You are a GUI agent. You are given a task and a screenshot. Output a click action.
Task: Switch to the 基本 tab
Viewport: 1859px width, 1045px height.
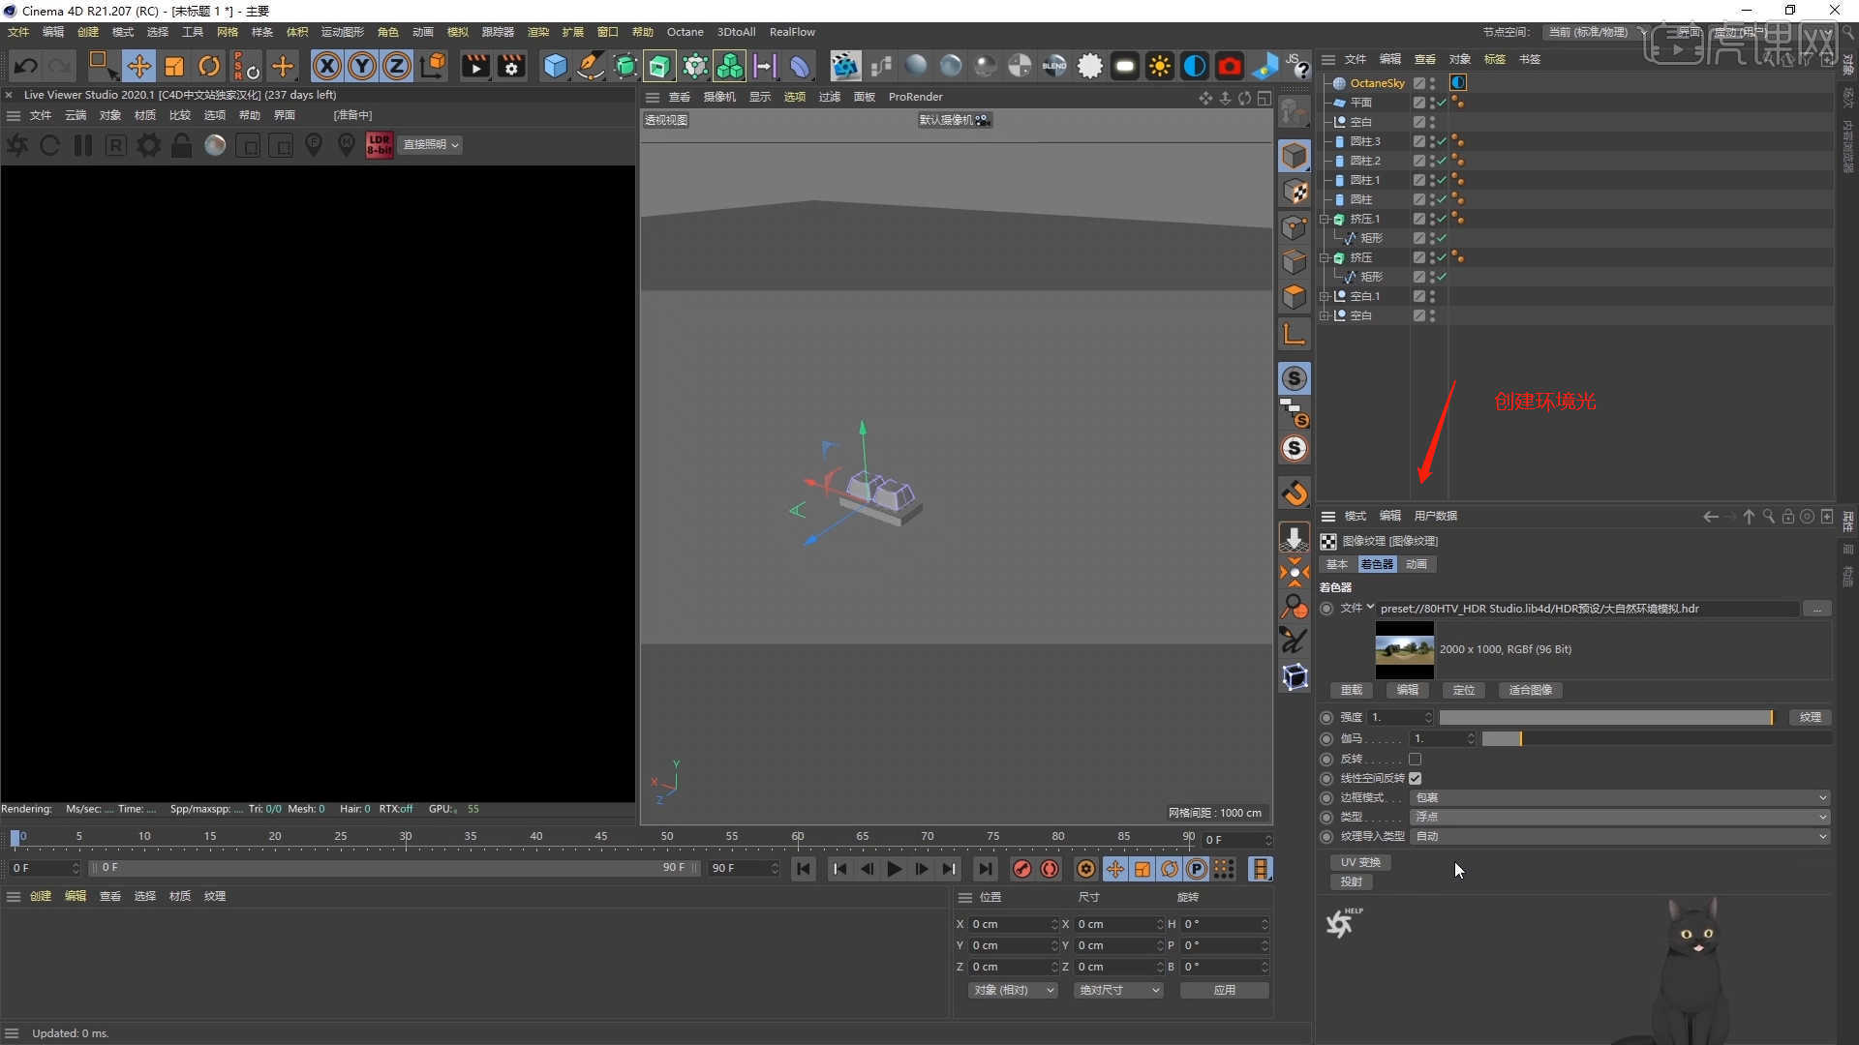click(1337, 564)
